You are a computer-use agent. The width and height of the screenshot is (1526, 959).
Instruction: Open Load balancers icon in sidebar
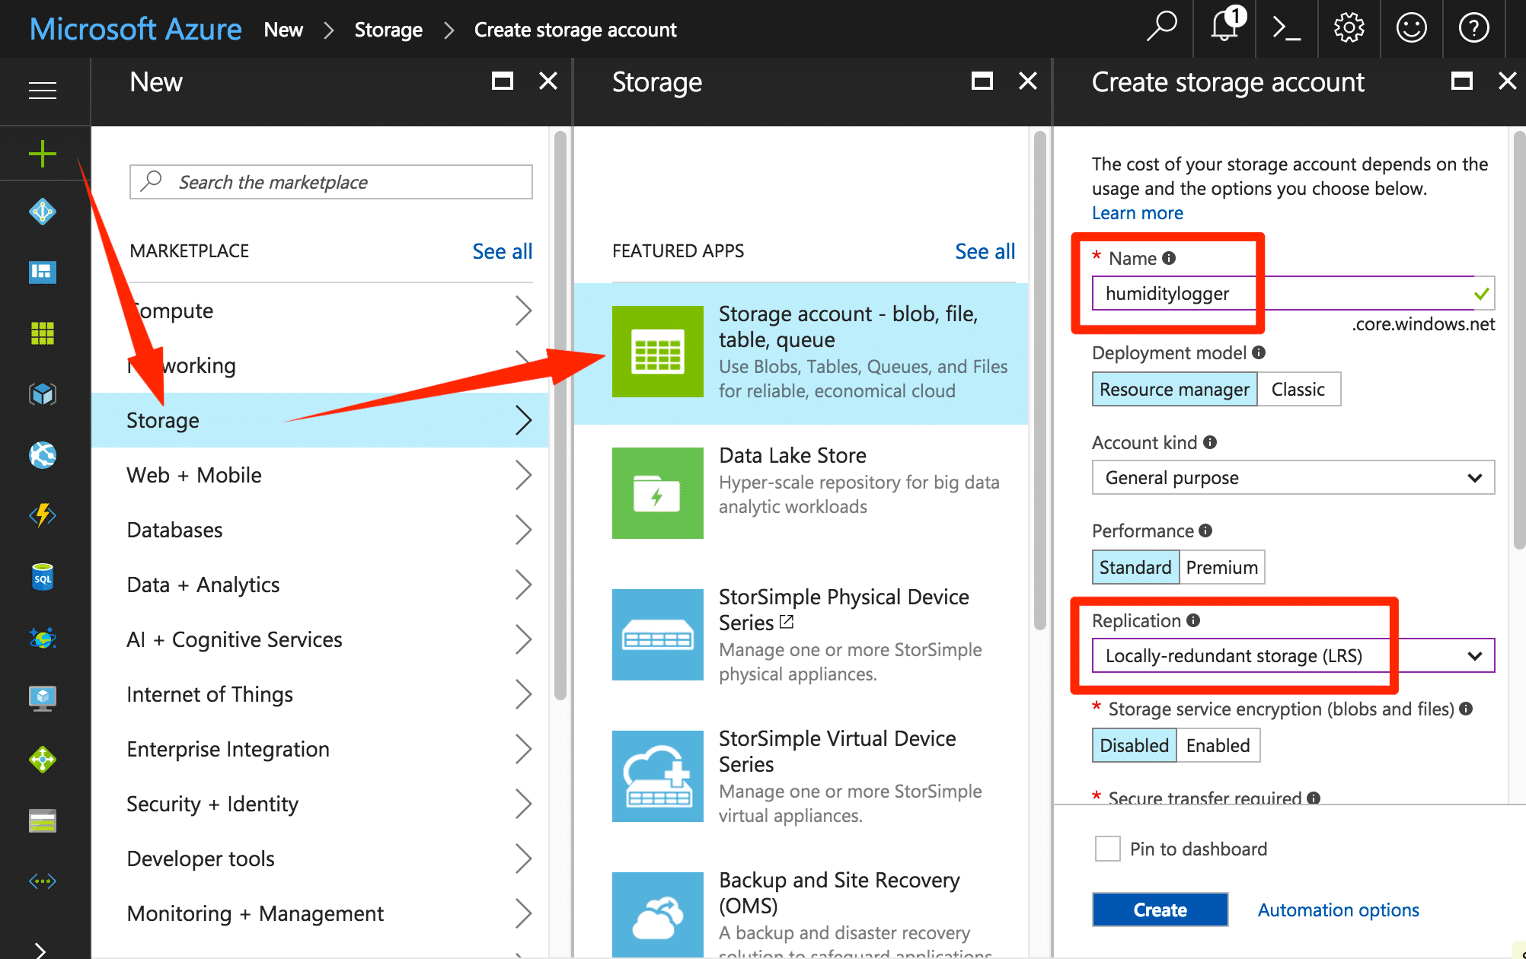43,759
